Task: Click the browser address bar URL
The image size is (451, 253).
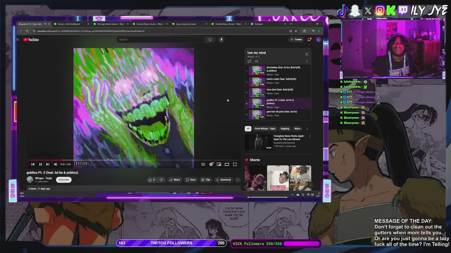Action: (x=91, y=31)
